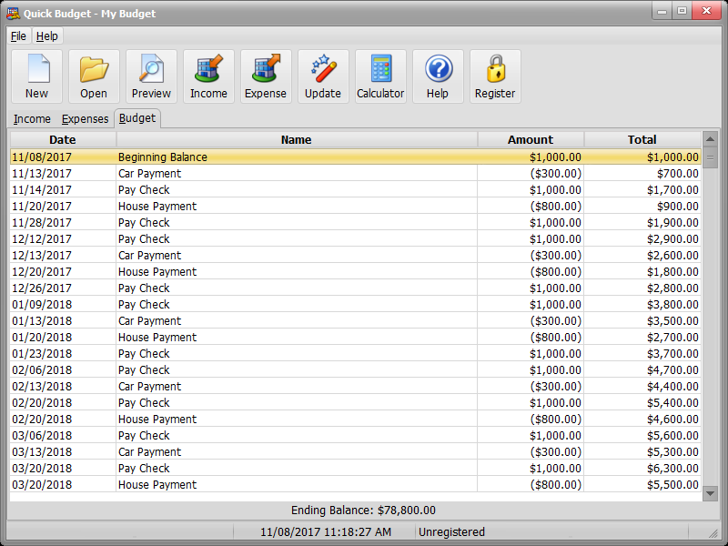Click the $6,300.00 total cell

(642, 469)
